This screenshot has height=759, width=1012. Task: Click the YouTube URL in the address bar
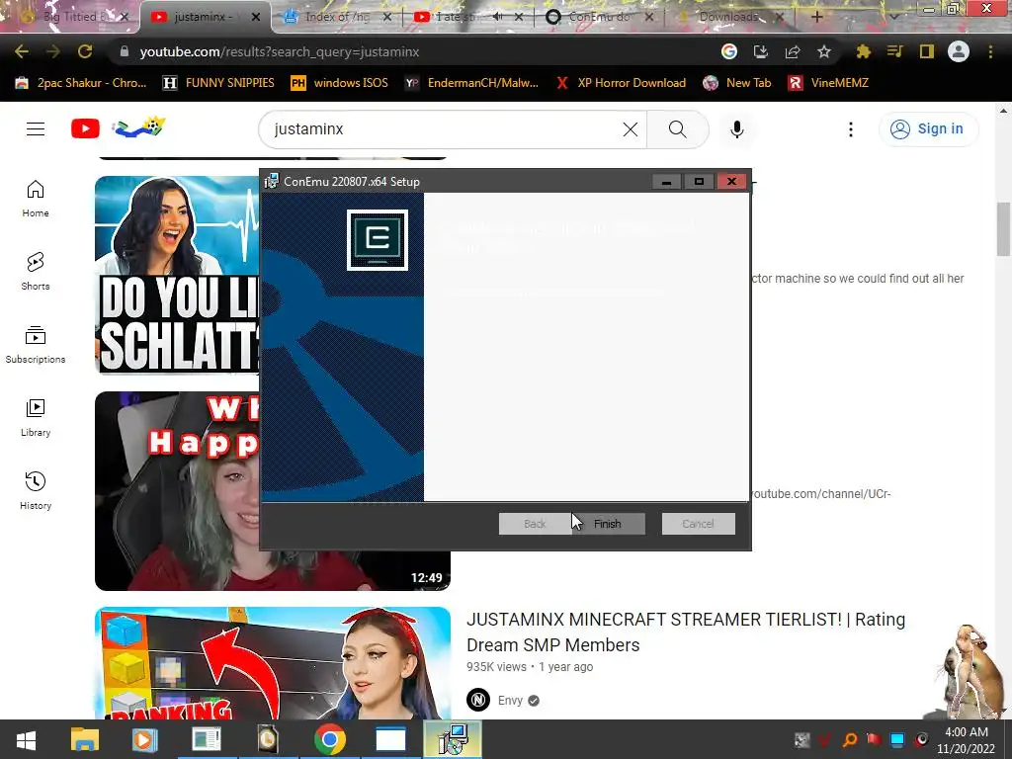coord(280,51)
